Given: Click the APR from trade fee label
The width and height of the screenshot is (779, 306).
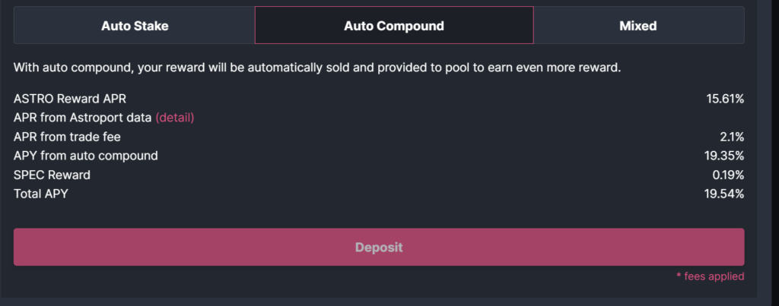Looking at the screenshot, I should [x=67, y=137].
